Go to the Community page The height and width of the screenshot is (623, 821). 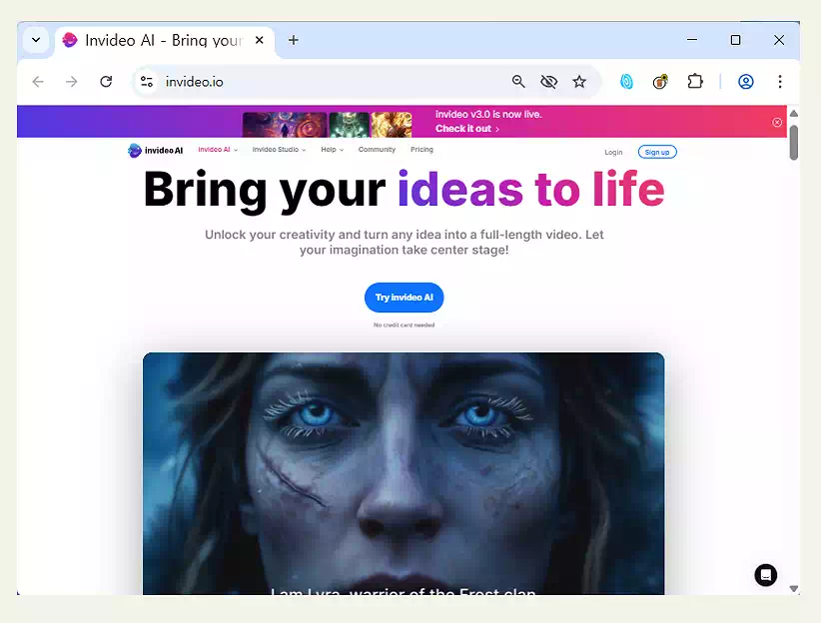[377, 150]
